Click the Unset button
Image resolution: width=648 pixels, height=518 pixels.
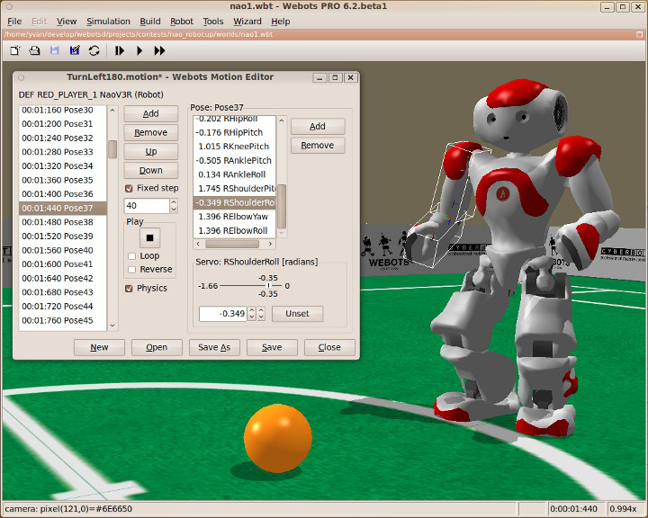point(297,314)
